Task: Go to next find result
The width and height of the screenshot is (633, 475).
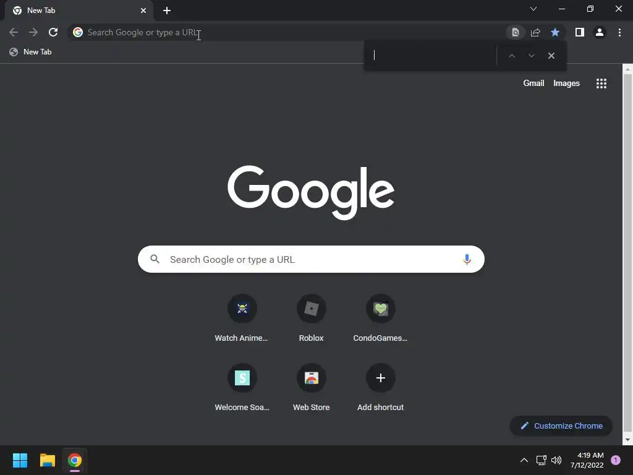Action: (532, 56)
